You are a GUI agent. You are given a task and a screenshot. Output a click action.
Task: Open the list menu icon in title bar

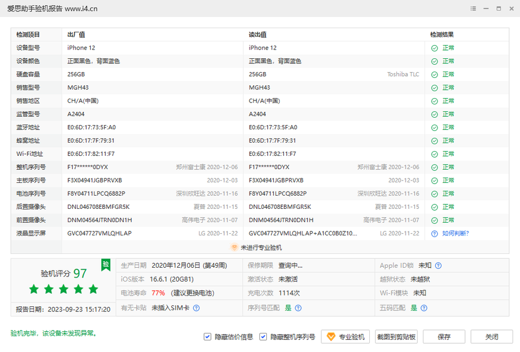point(473,9)
